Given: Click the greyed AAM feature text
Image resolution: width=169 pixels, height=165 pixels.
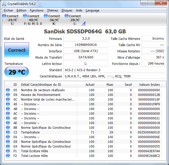Looking at the screenshot, I should point(109,76).
